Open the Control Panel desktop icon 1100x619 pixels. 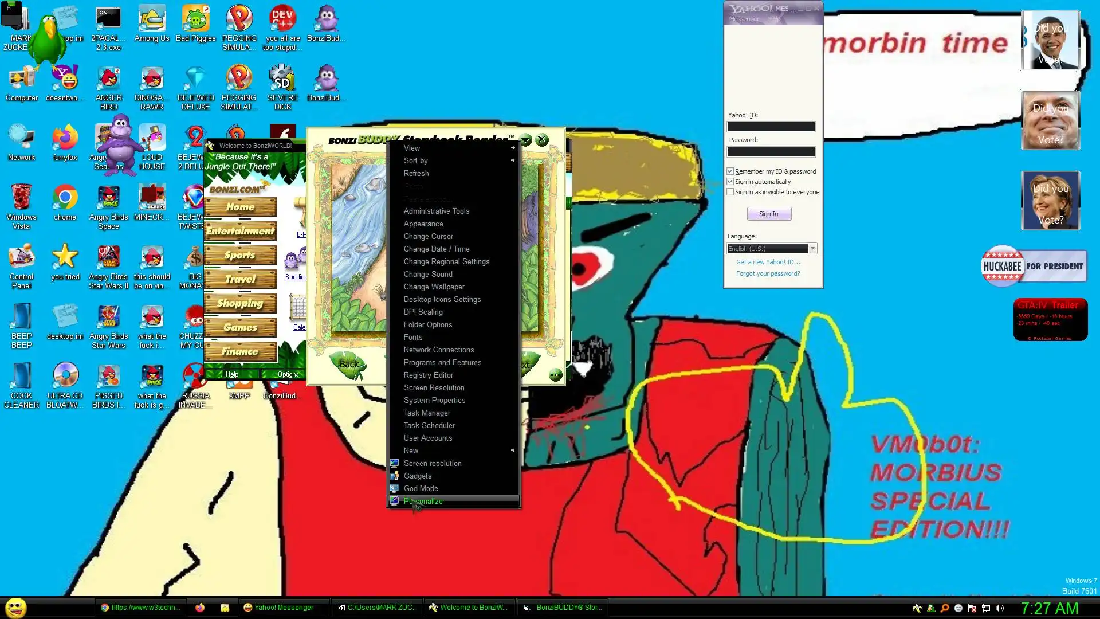[21, 258]
